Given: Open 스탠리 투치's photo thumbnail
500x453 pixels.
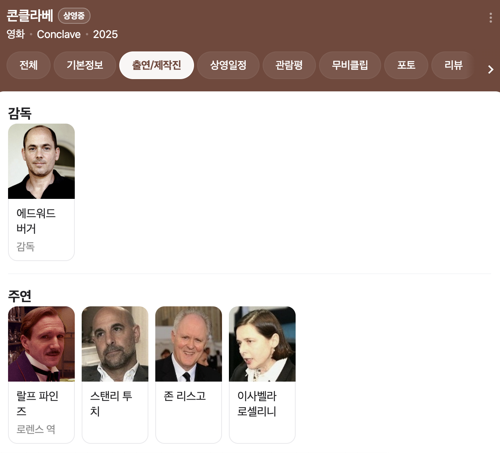Looking at the screenshot, I should [x=115, y=344].
